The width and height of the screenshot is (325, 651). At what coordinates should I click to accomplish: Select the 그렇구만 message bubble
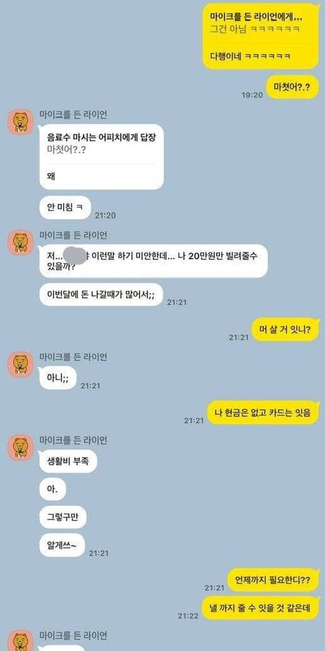(x=63, y=517)
